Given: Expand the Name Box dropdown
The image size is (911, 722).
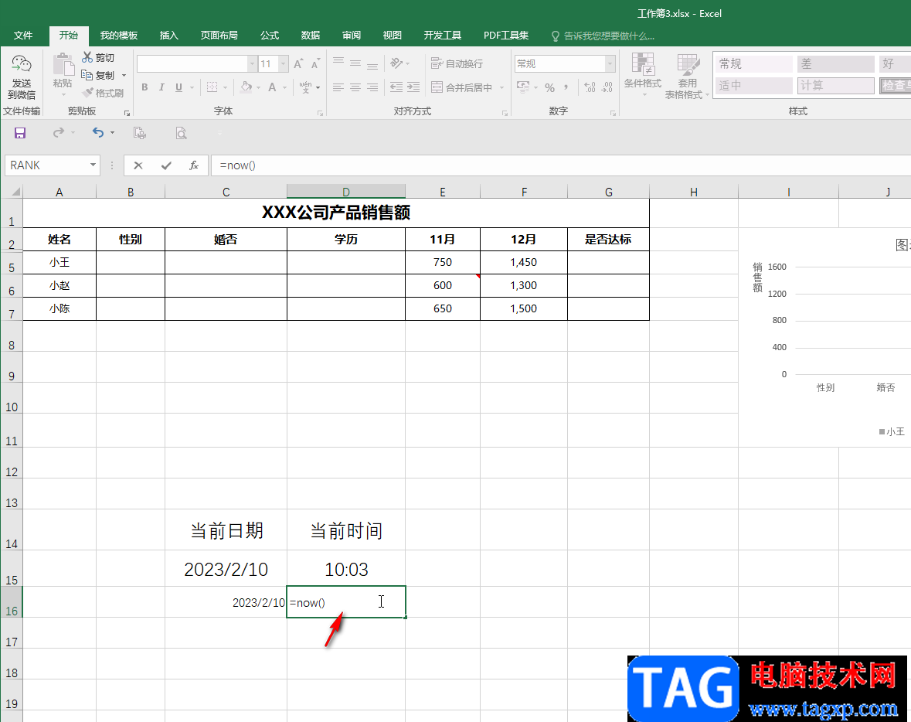Looking at the screenshot, I should point(93,165).
